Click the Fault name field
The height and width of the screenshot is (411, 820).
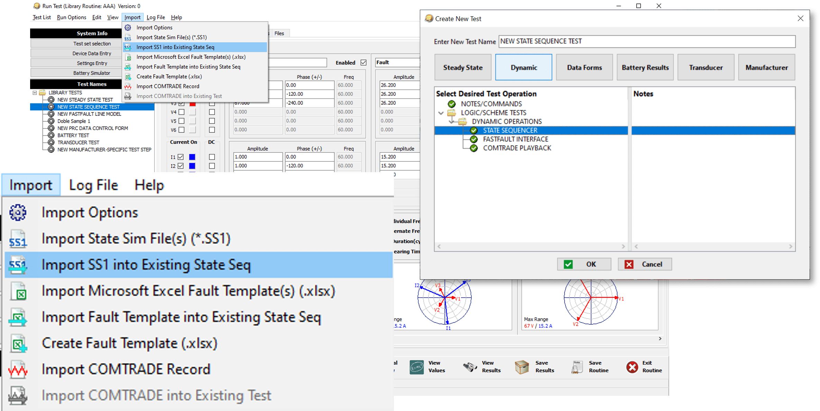pyautogui.click(x=397, y=63)
